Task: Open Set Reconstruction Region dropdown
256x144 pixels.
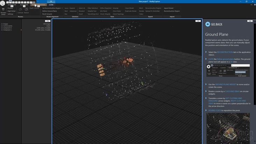Action: point(52,8)
